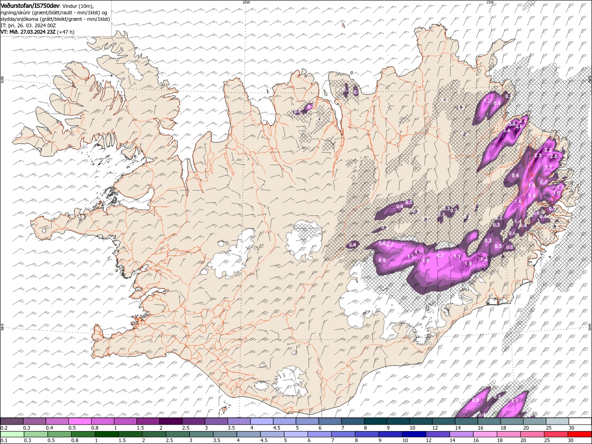
Task: Click the white swatch after 30 in snow legend
Action: click(x=580, y=421)
